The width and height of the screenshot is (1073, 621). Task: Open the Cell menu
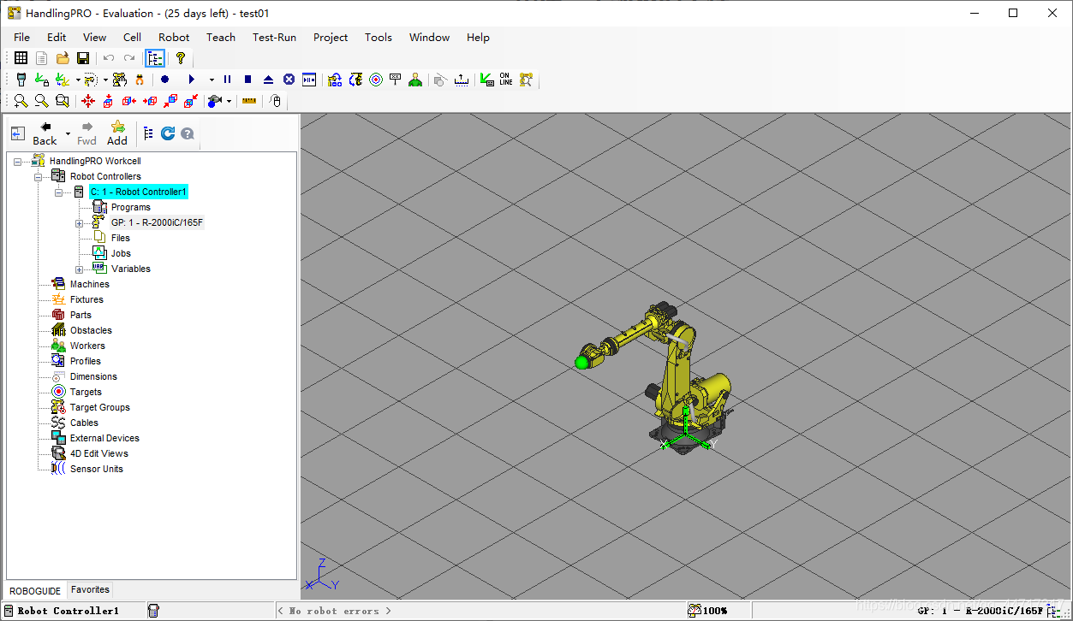pyautogui.click(x=132, y=37)
